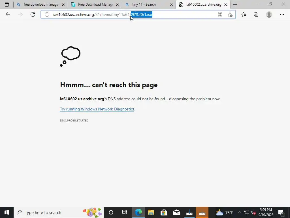View site information icon in address bar
290x218 pixels.
(x=47, y=14)
